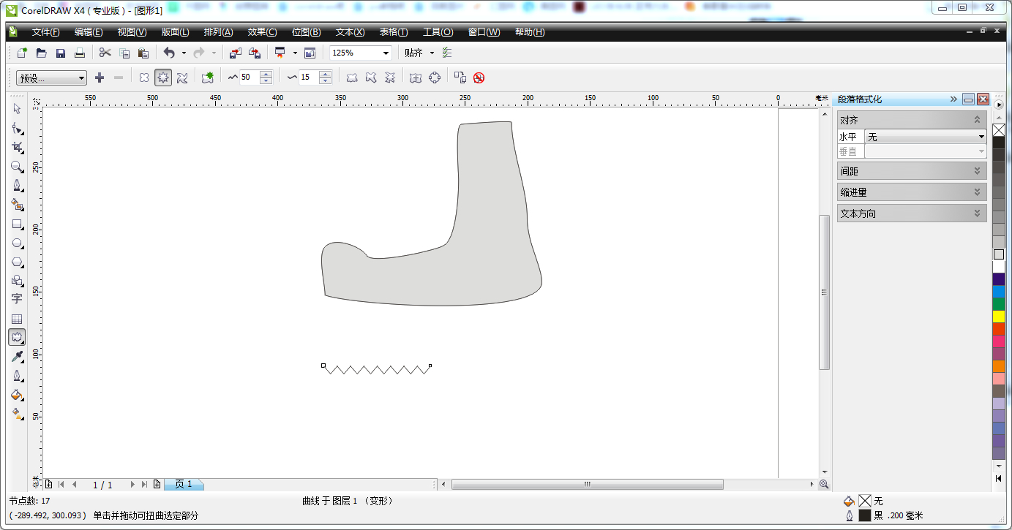
Task: Click the add page button after the page navigator
Action: pos(157,484)
